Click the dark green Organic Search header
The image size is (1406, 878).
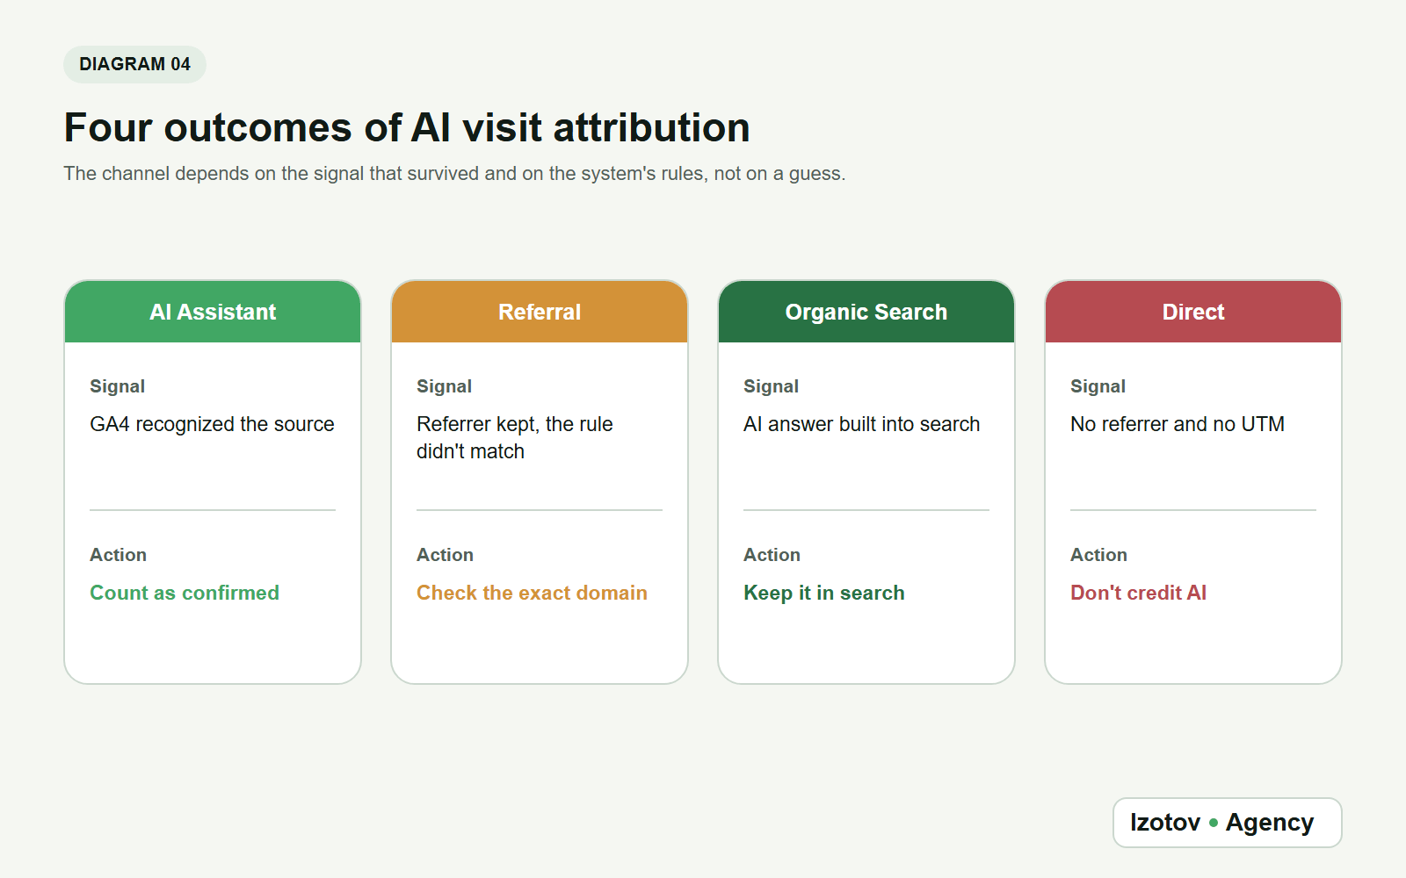click(x=866, y=312)
